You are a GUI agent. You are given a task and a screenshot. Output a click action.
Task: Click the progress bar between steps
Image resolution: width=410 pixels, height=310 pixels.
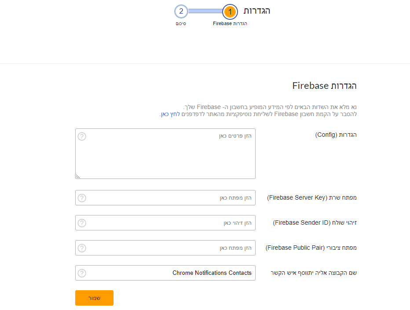pyautogui.click(x=205, y=11)
